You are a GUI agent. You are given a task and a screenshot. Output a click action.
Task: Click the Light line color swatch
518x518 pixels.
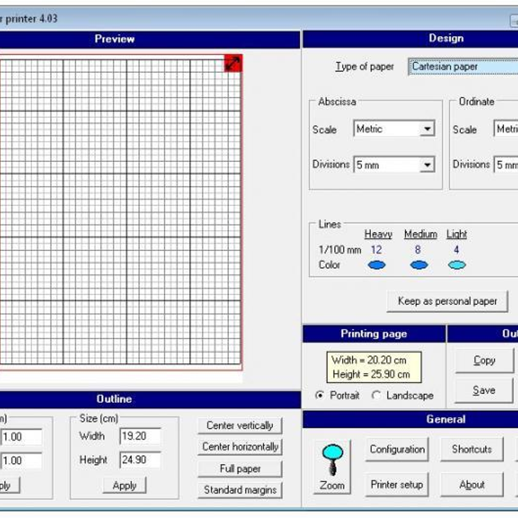[x=457, y=265]
